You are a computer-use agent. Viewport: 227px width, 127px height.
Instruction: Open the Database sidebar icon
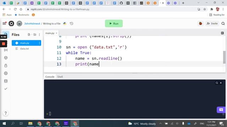6,81
